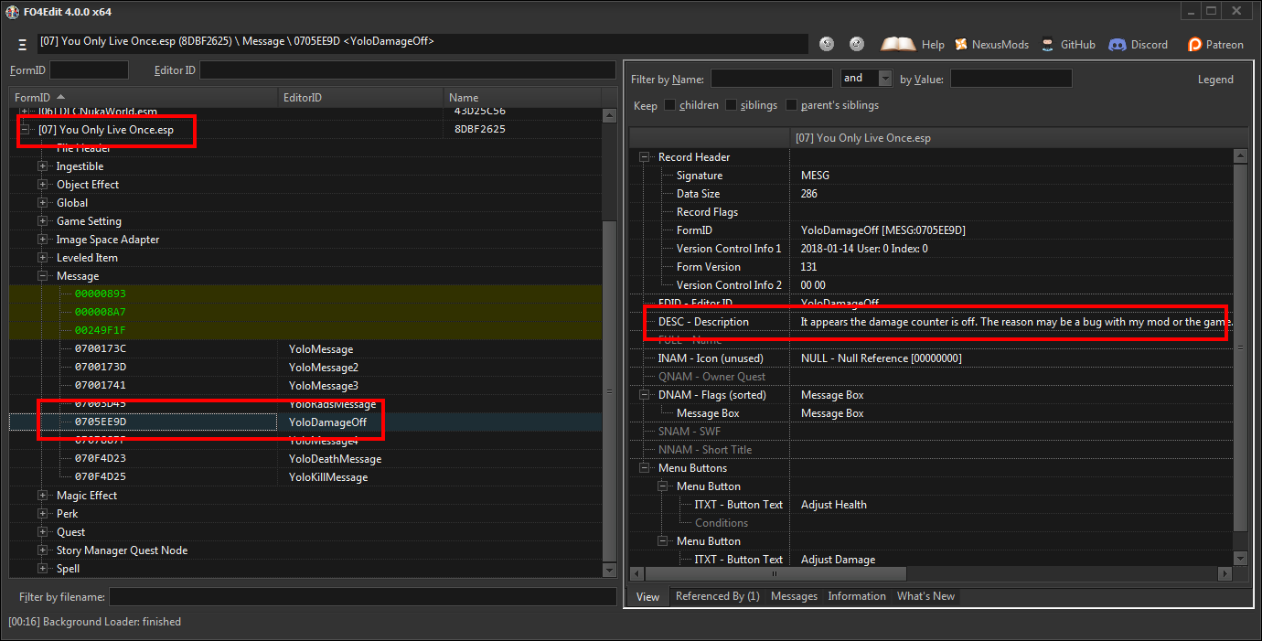Check the 'siblings' filter option

click(729, 105)
